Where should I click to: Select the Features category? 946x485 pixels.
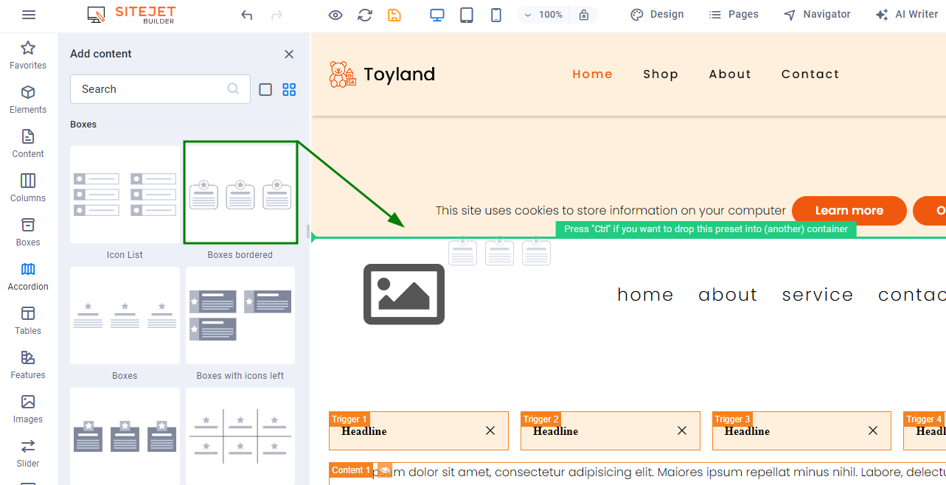(28, 365)
